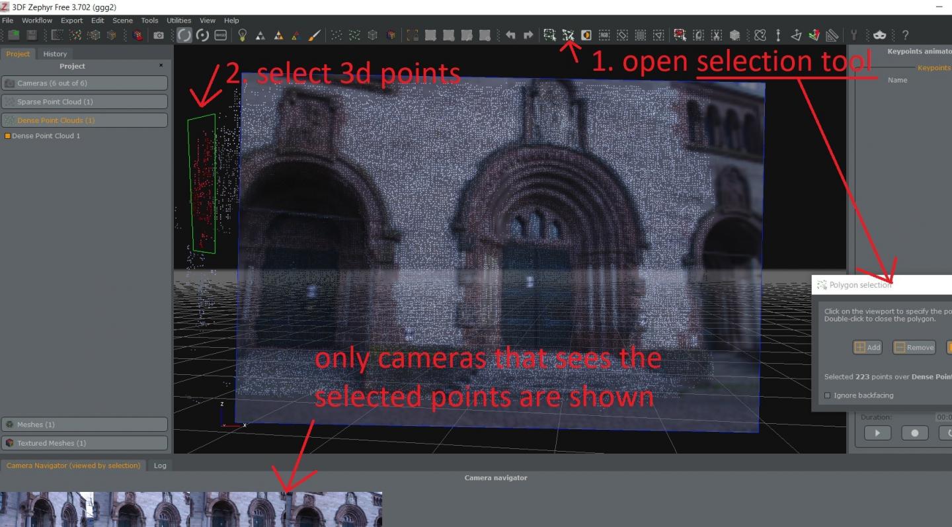Click the textured mesh cube icon in toolbar
Viewport: 952px width, 527px height.
point(138,35)
